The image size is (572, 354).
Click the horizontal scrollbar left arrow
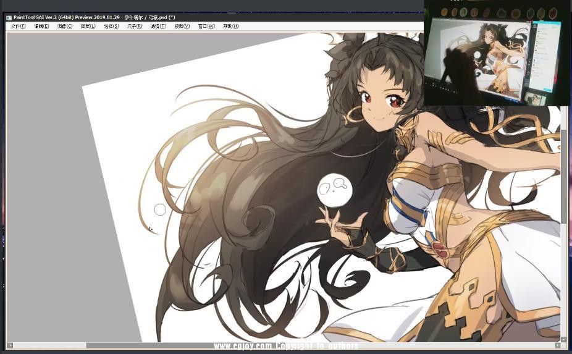[x=10, y=345]
